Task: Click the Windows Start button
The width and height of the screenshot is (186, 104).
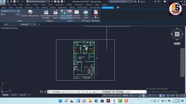Action: pos(60,101)
